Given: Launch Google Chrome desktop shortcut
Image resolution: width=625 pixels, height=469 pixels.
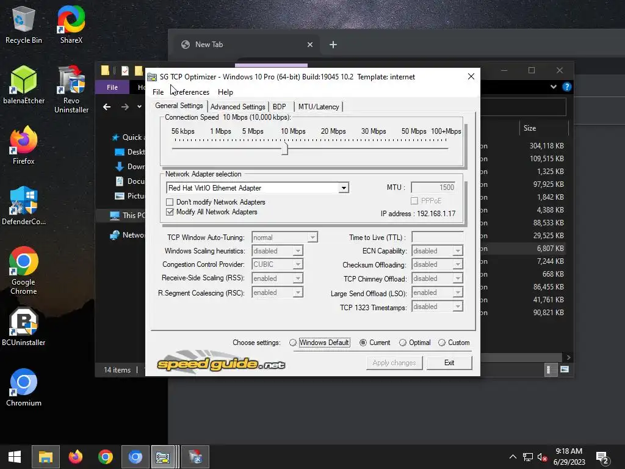Looking at the screenshot, I should [x=24, y=271].
